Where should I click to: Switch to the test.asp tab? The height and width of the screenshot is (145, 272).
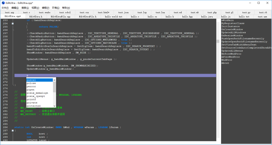click(x=10, y=13)
